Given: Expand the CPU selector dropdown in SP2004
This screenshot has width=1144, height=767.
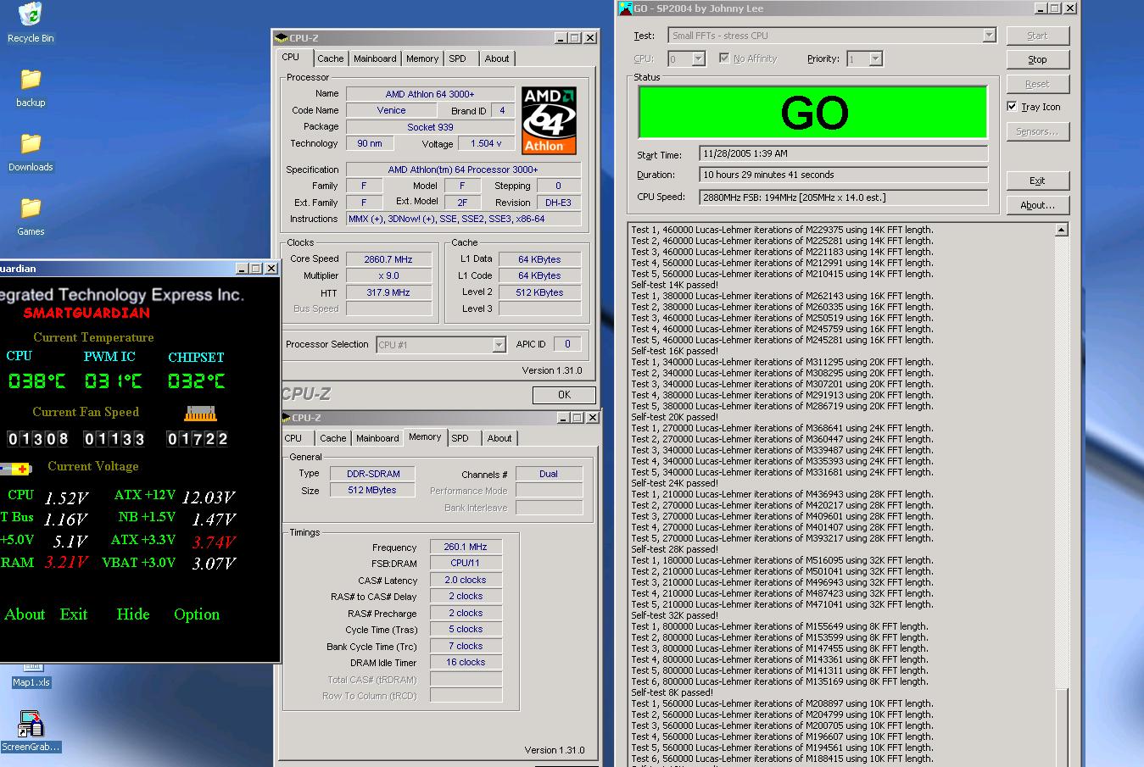Looking at the screenshot, I should click(698, 58).
